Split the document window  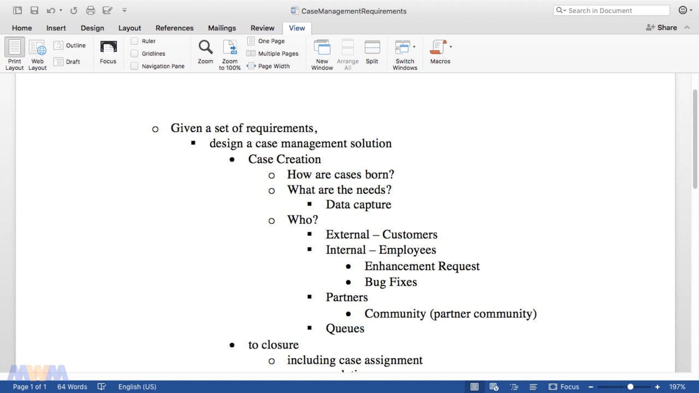click(372, 52)
